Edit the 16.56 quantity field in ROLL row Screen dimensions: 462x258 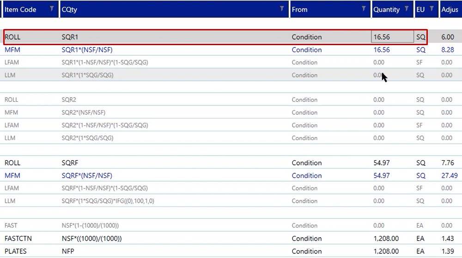(392, 37)
